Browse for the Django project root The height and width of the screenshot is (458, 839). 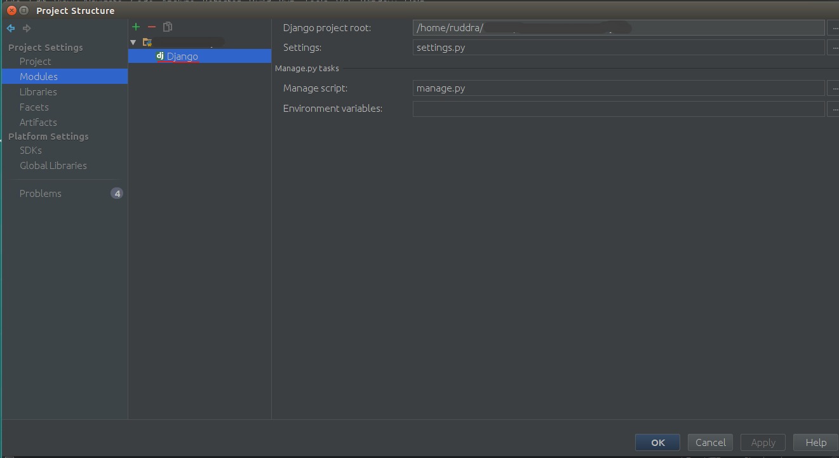[833, 28]
